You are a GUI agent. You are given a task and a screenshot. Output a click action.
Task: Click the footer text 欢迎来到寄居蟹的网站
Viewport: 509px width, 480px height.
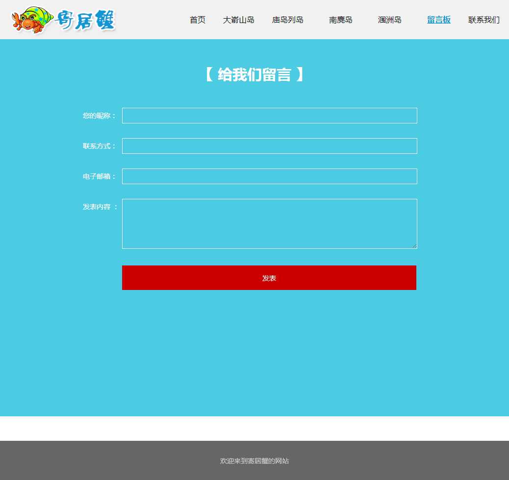coord(254,461)
